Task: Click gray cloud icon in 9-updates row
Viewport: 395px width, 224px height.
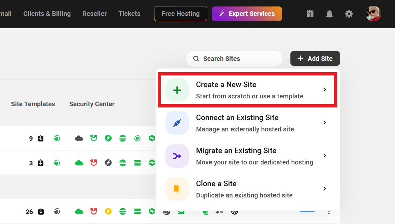Action: (x=79, y=138)
